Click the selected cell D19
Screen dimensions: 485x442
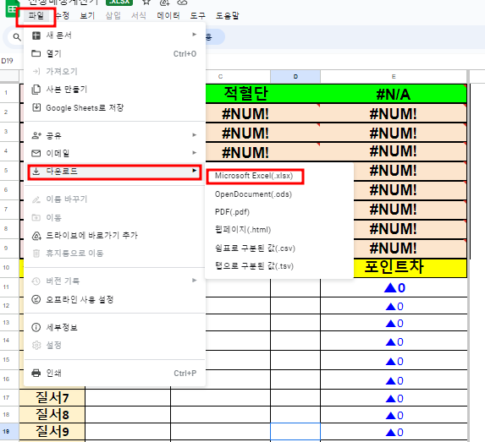295,432
